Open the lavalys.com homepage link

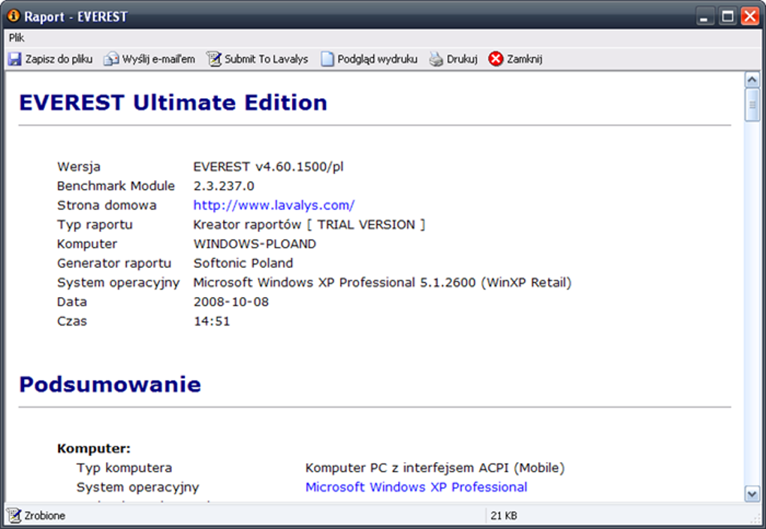(x=273, y=205)
